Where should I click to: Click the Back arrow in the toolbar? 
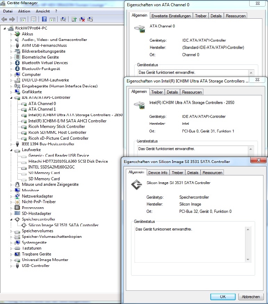4,19
